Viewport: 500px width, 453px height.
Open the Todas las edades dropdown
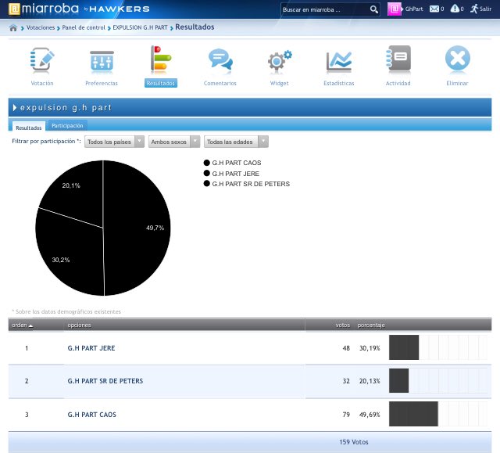pos(236,142)
